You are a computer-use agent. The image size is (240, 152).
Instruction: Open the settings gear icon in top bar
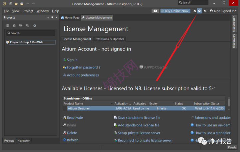199,11
